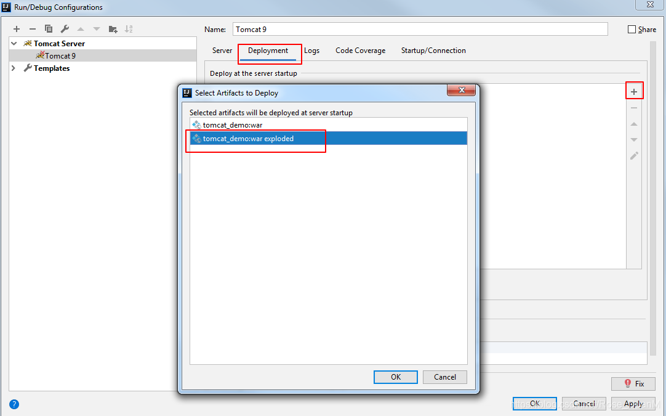This screenshot has width=666, height=416.
Task: Switch to Startup/Connection tab
Action: pyautogui.click(x=433, y=50)
